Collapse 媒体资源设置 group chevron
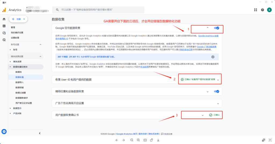Screen dimensions: 275x144 point(41,56)
